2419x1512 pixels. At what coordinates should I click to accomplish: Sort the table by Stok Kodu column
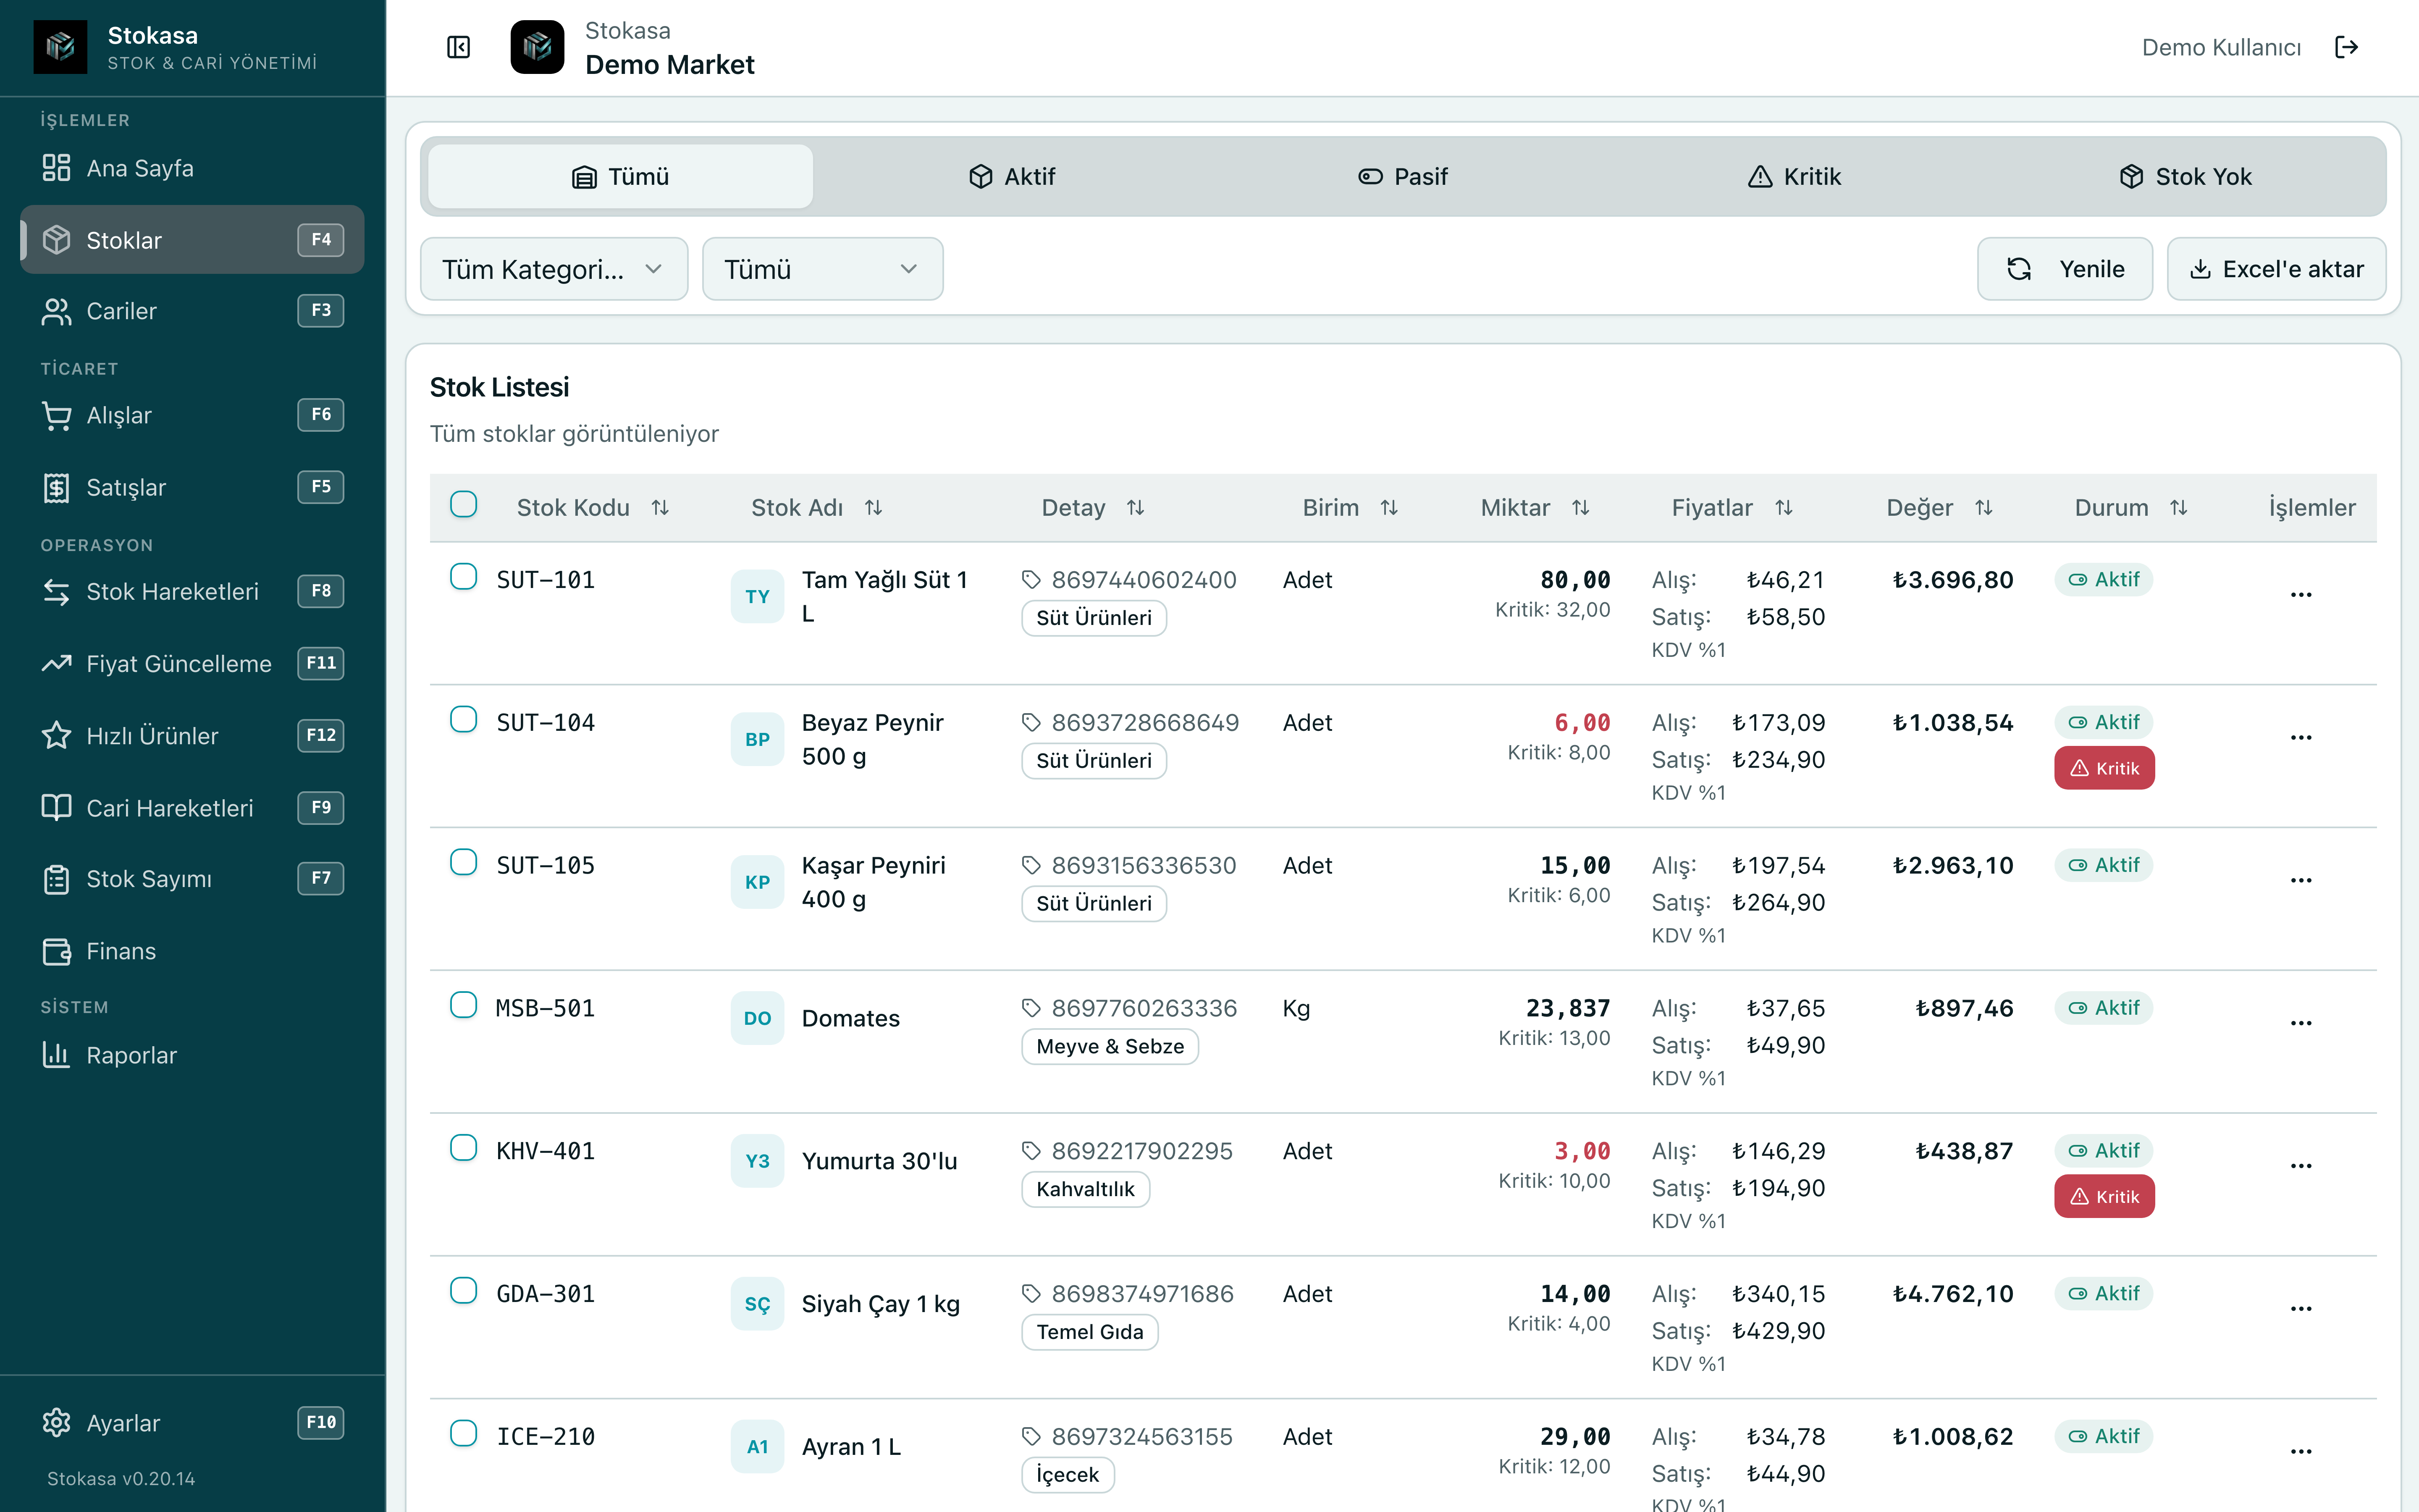[592, 508]
